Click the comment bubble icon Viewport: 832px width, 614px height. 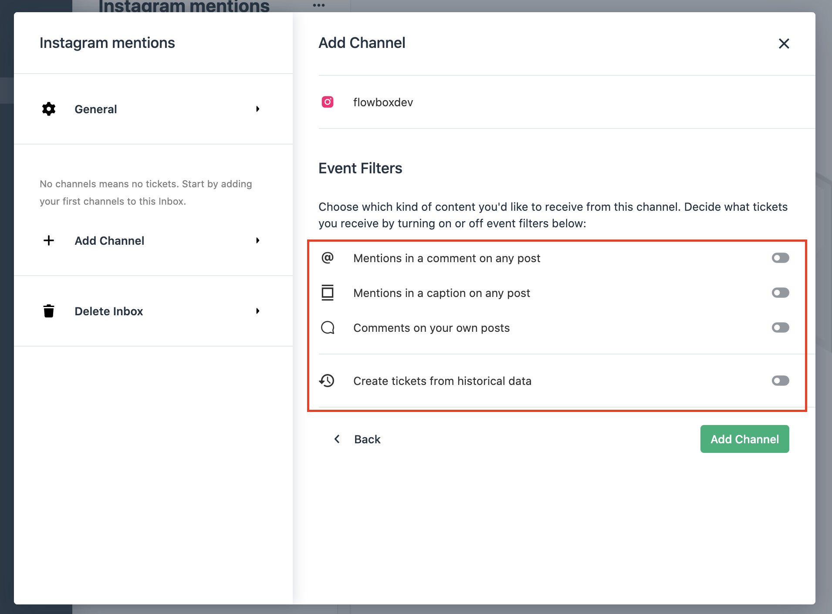point(328,327)
